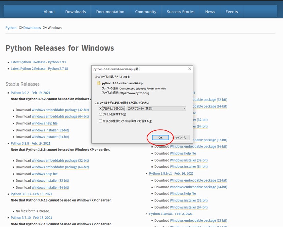Download Python 3.9.2 Windows installer (32-bit)
The width and height of the screenshot is (283, 227).
pos(50,130)
